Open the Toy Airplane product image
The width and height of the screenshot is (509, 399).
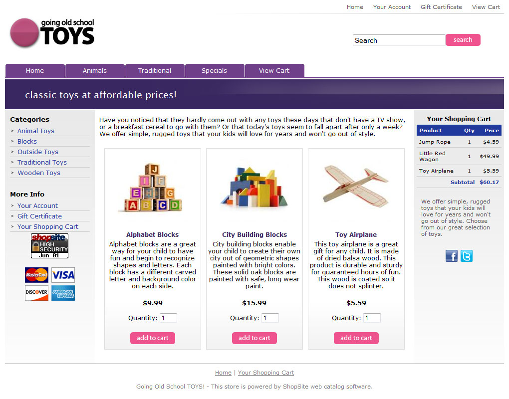(x=356, y=186)
